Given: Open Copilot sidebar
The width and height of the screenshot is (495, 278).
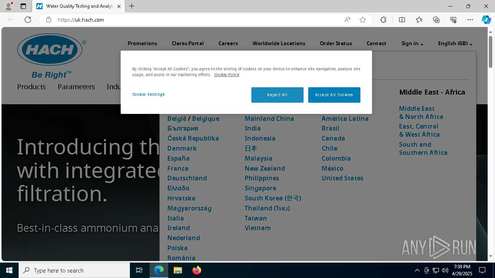Looking at the screenshot, I should pyautogui.click(x=486, y=20).
